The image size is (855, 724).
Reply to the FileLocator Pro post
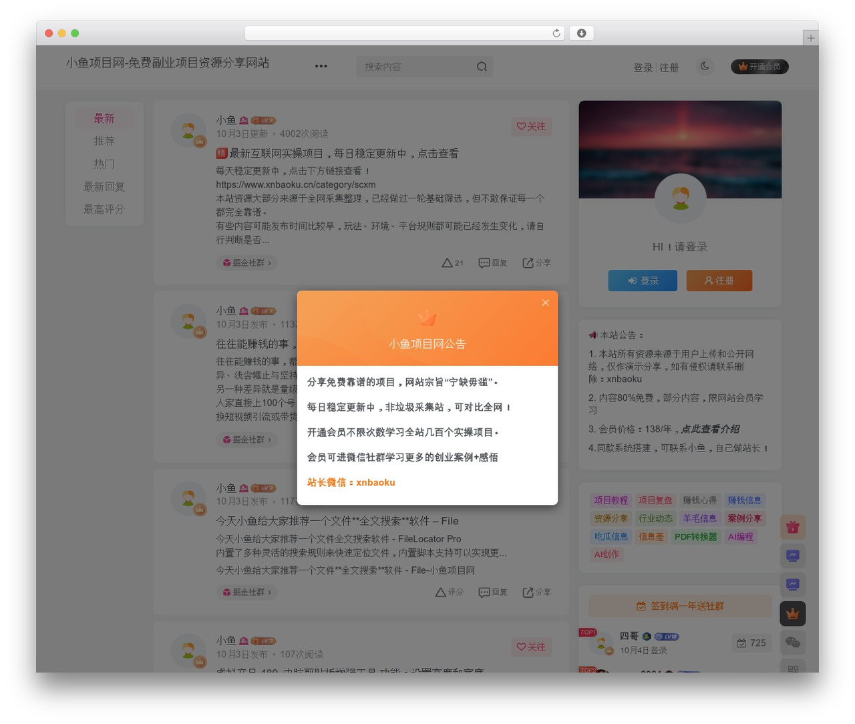tap(493, 592)
